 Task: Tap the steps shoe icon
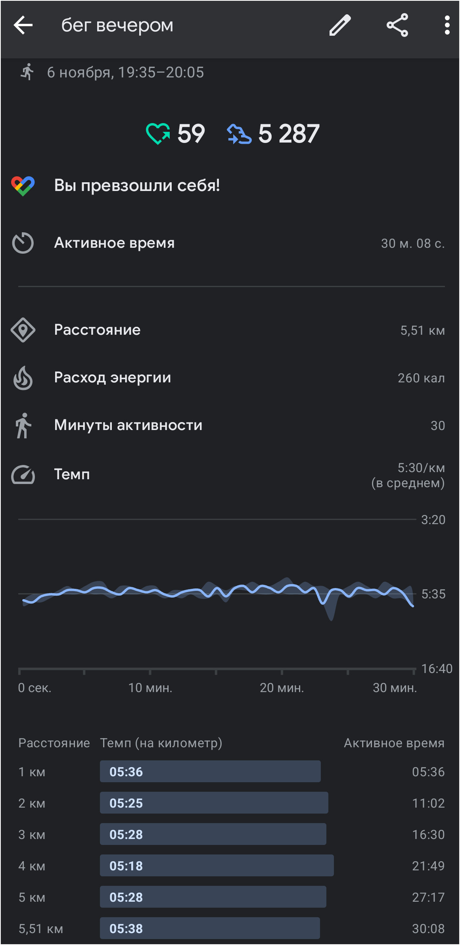click(x=239, y=134)
